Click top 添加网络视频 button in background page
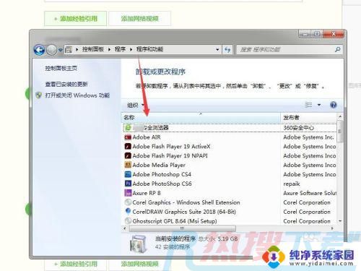 click(x=139, y=19)
